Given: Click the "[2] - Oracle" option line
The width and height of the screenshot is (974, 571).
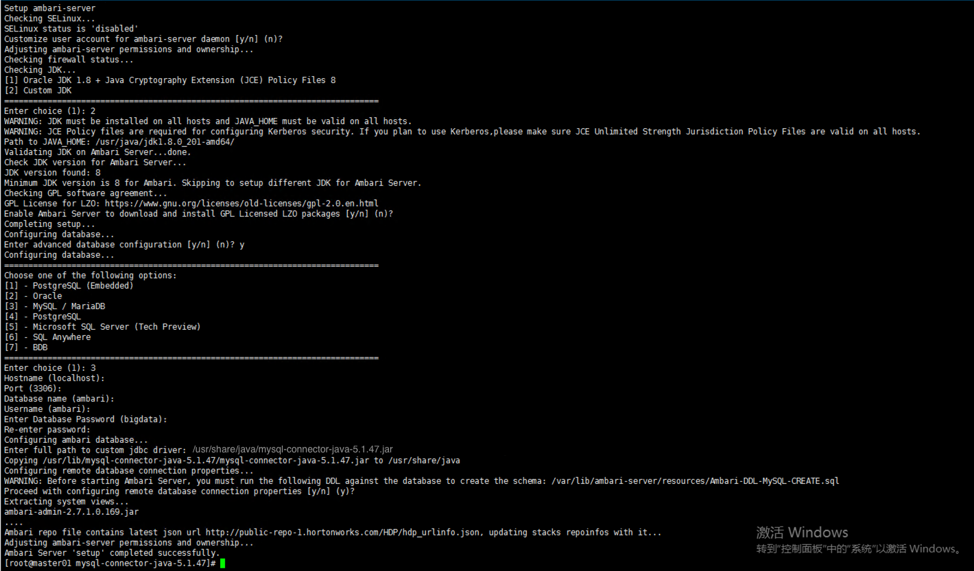Looking at the screenshot, I should (x=33, y=296).
